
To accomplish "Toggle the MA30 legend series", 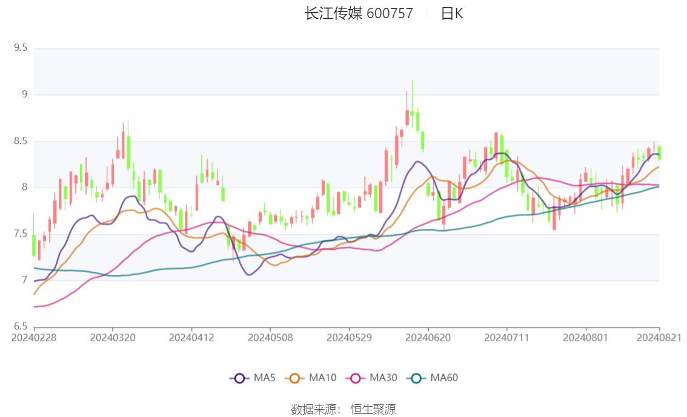I will [x=371, y=378].
